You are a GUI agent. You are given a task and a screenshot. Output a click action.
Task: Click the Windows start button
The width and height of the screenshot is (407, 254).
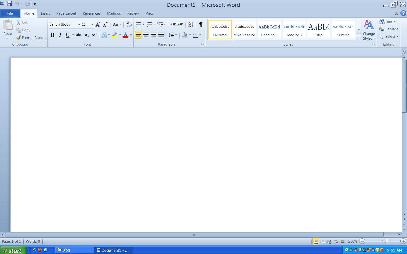pyautogui.click(x=13, y=250)
